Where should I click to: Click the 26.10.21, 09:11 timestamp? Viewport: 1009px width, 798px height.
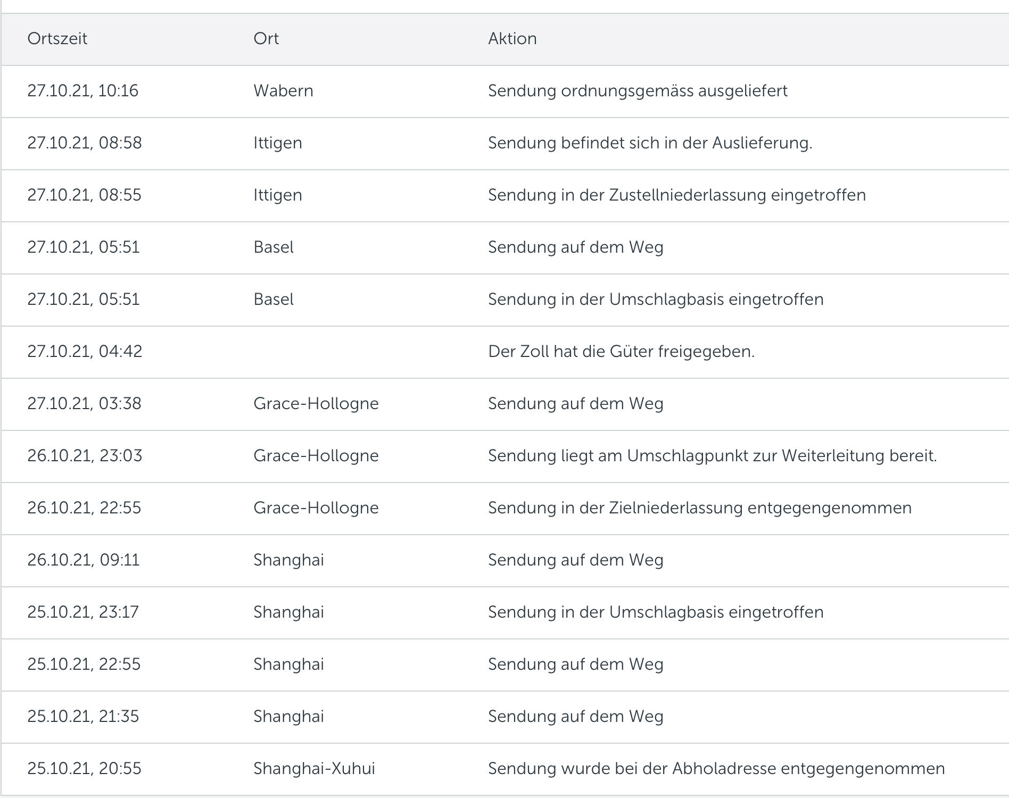point(84,560)
